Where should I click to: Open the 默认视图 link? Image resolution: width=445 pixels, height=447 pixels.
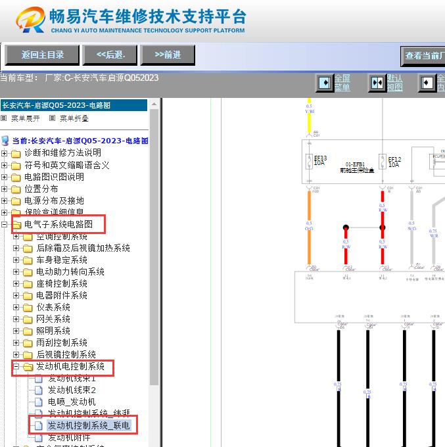pos(395,83)
